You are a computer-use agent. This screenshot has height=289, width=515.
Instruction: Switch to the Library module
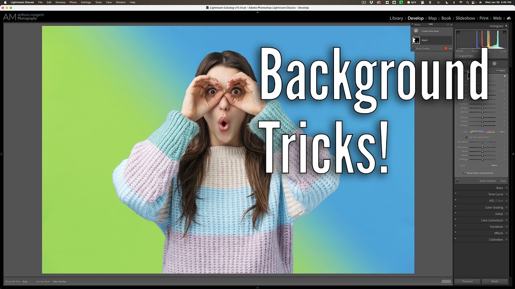pyautogui.click(x=396, y=18)
